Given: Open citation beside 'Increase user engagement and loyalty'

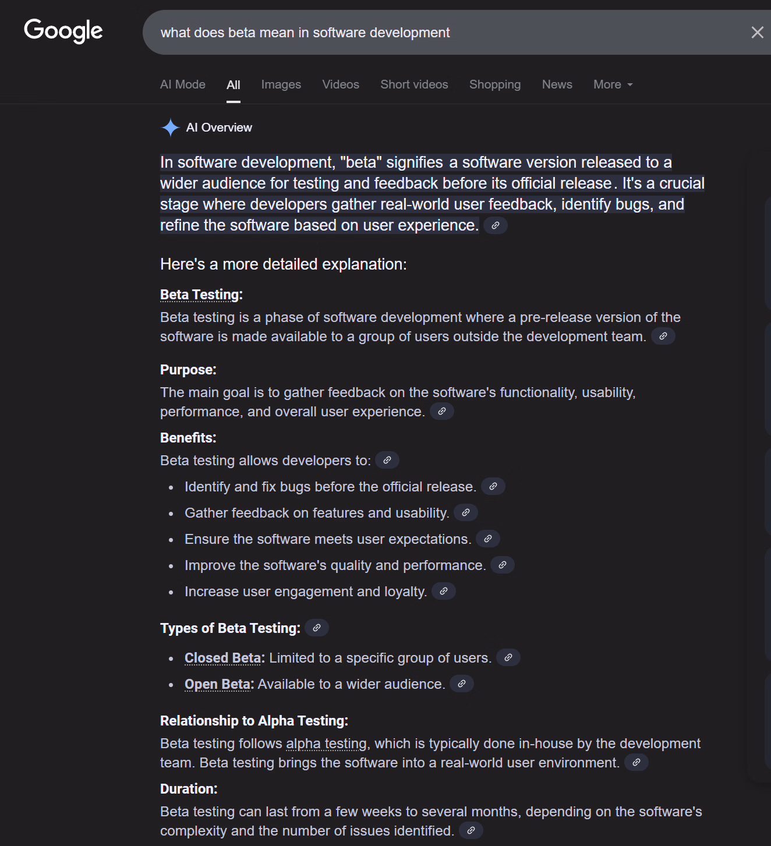Looking at the screenshot, I should (x=444, y=591).
